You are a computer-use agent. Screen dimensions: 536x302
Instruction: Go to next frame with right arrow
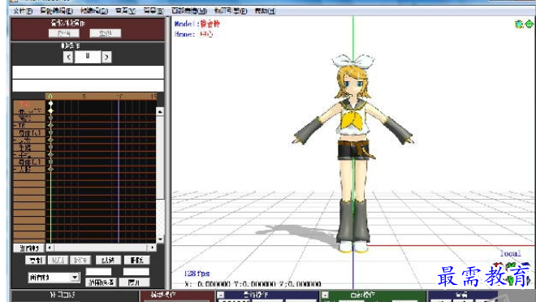pos(106,57)
